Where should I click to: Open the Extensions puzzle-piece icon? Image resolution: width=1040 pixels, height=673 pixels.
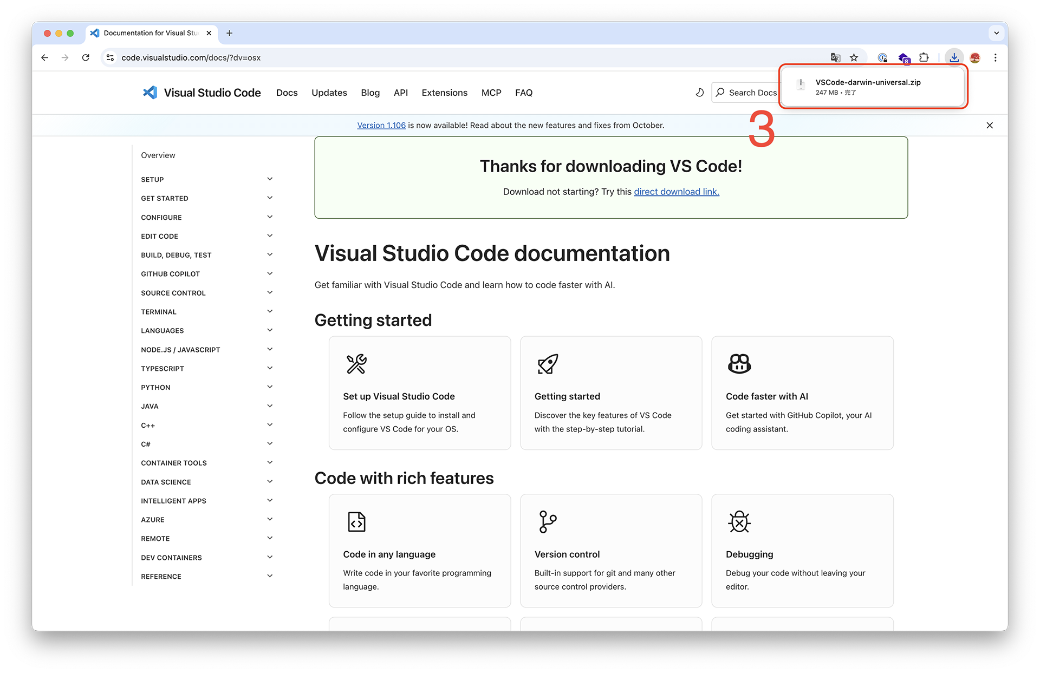(924, 57)
